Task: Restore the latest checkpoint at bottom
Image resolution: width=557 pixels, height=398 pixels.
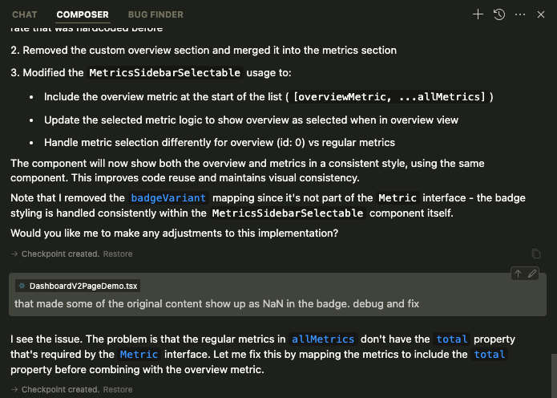Action: [x=118, y=389]
